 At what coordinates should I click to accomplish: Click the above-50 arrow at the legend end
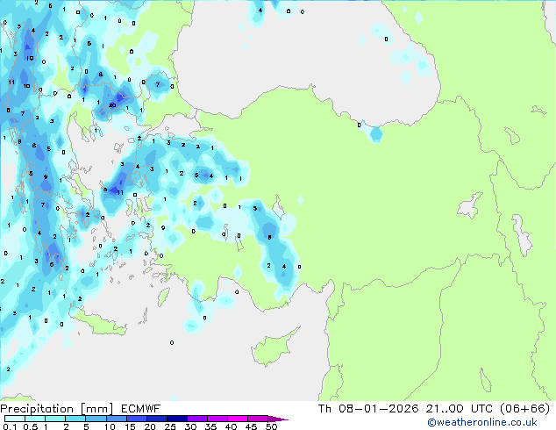click(x=278, y=419)
